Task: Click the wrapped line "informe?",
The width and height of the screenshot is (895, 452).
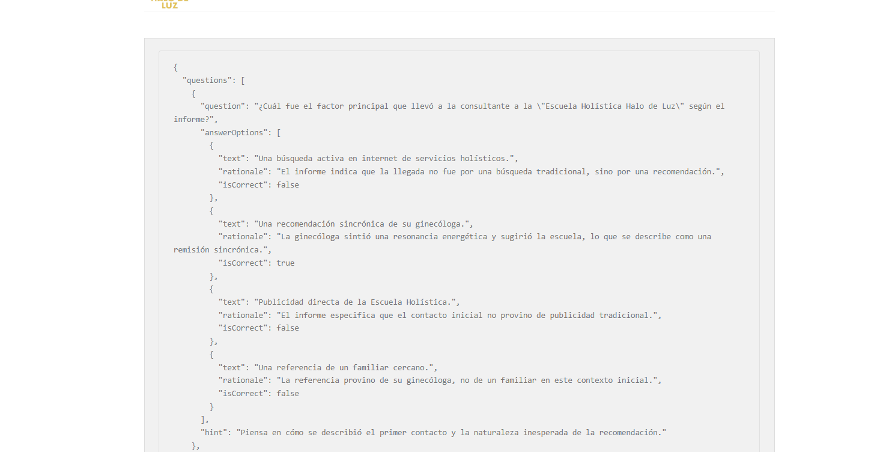Action: pos(196,119)
